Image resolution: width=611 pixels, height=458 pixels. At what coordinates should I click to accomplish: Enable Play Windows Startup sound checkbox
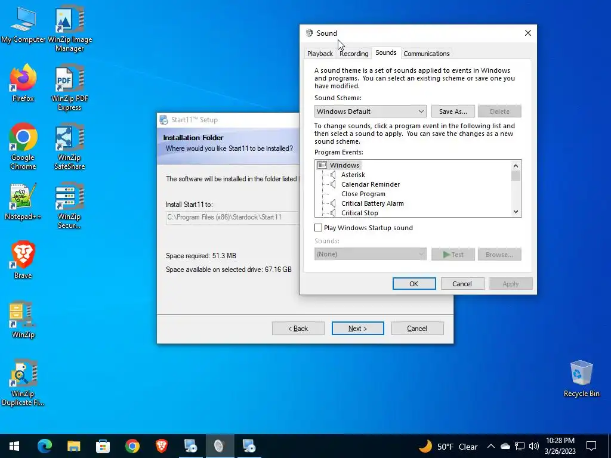(x=319, y=228)
